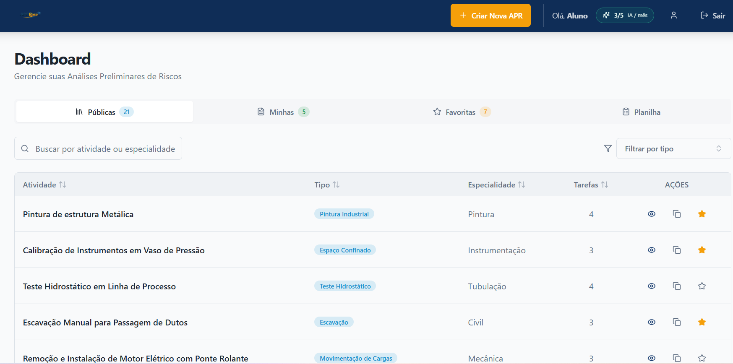Screen dimensions: 733x364
Task: Favorite Remoção e Instalação de Motor Elétrico
Action: (x=702, y=358)
